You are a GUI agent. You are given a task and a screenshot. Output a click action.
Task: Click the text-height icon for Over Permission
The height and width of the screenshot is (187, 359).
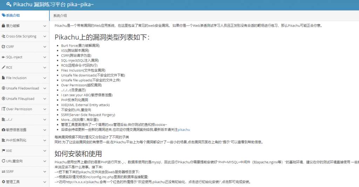point(4,109)
